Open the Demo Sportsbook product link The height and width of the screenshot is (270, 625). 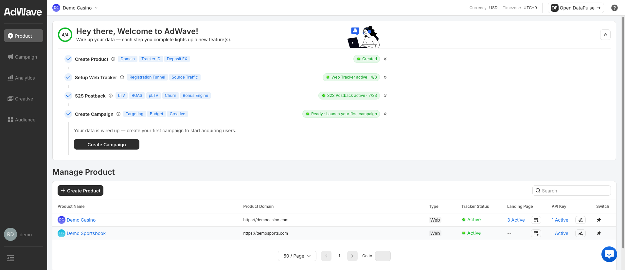click(x=86, y=233)
